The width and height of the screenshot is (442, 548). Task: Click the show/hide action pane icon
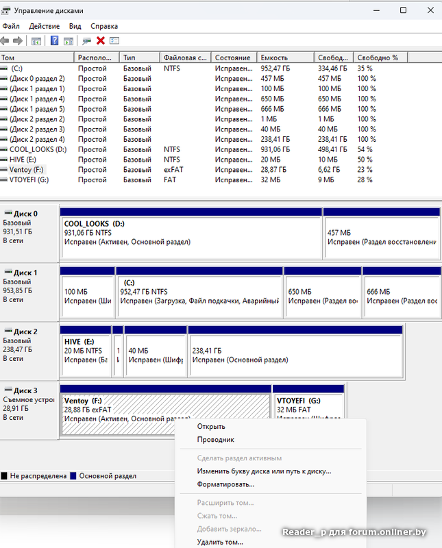pyautogui.click(x=68, y=41)
